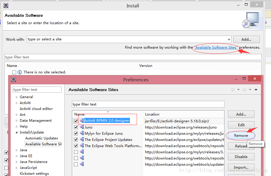The width and height of the screenshot is (271, 176).
Task: Click the back navigation arrow in Preferences
Action: click(233, 90)
